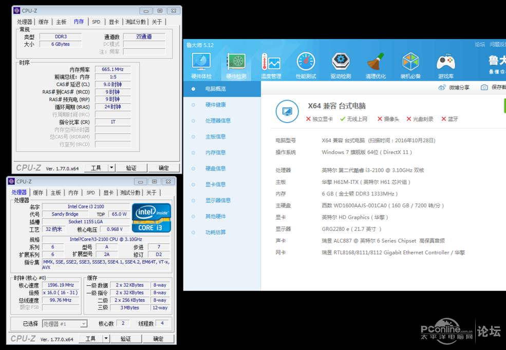Expand 工具 dropdown arrow in memory window
506x350 pixels.
(x=111, y=168)
